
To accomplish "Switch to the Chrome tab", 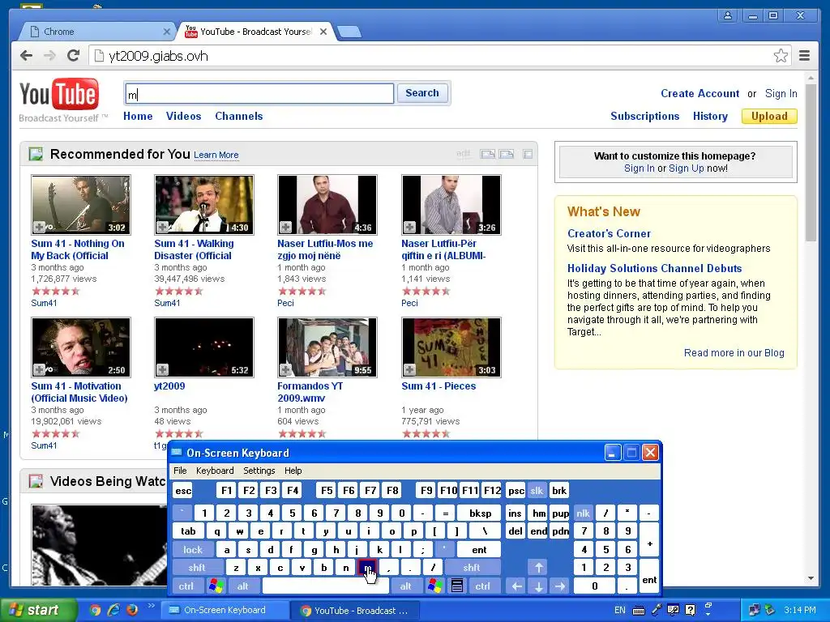I will 98,32.
